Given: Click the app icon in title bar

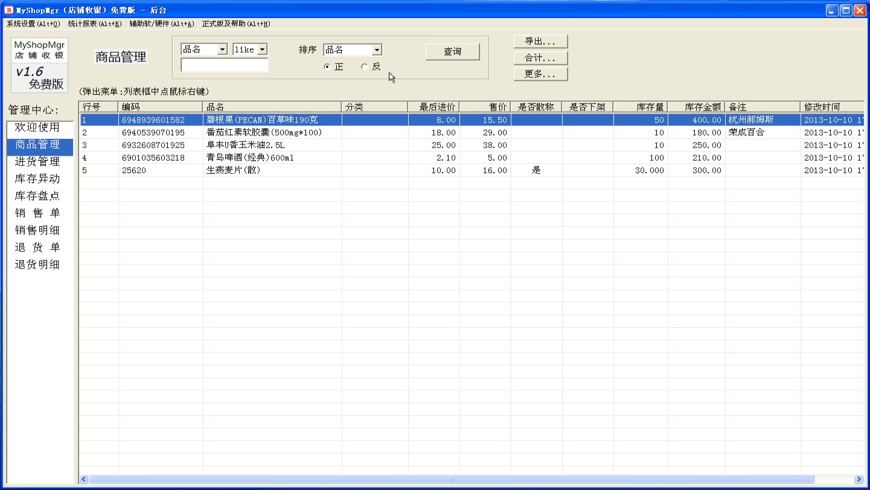Looking at the screenshot, I should (8, 10).
